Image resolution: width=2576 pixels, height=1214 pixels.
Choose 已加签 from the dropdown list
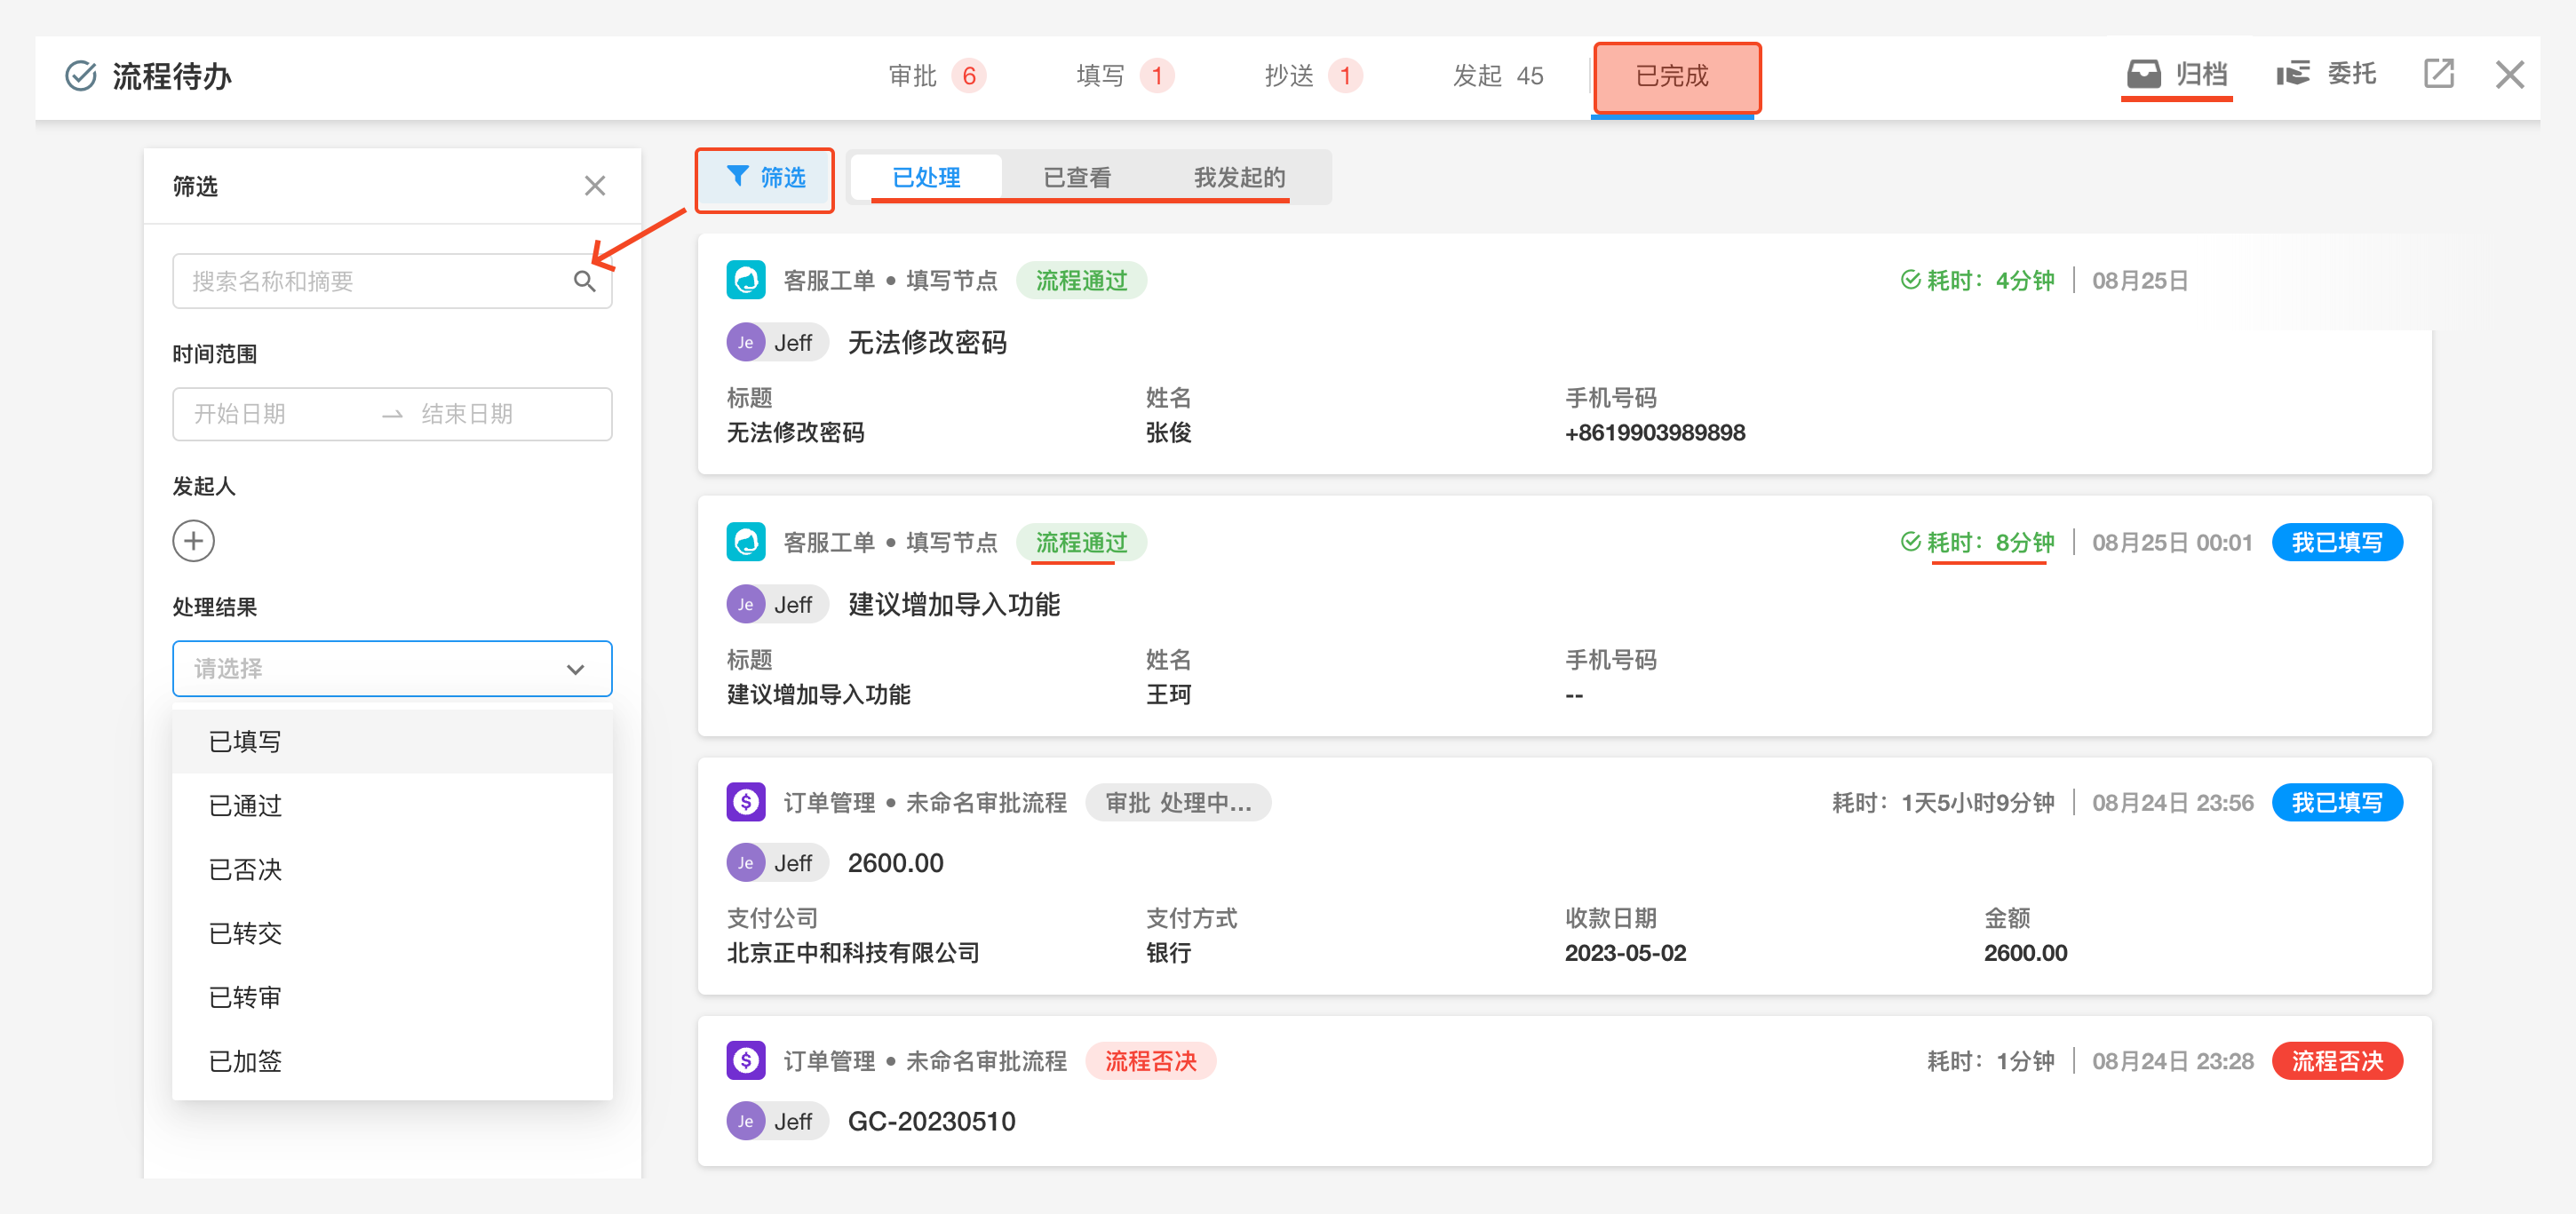click(392, 1061)
